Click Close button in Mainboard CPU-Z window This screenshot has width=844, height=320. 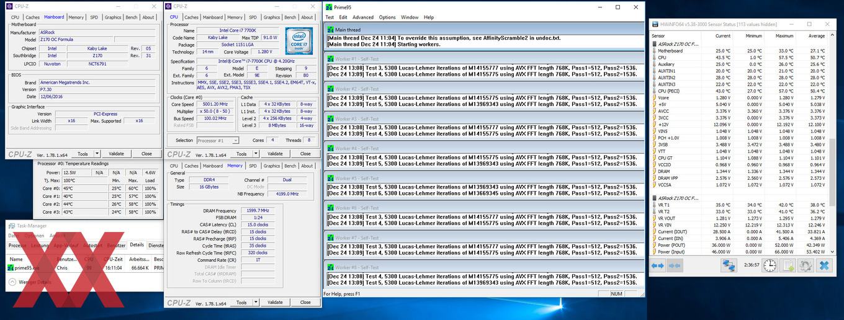(x=146, y=154)
